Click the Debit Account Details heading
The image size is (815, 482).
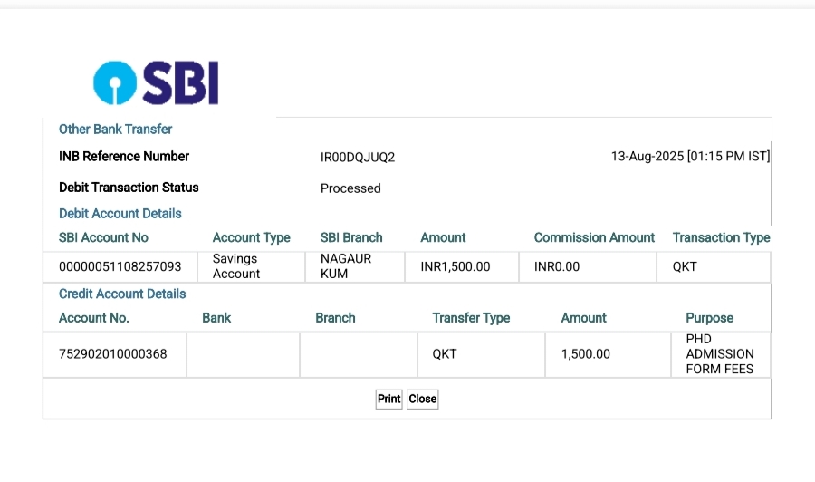point(120,214)
